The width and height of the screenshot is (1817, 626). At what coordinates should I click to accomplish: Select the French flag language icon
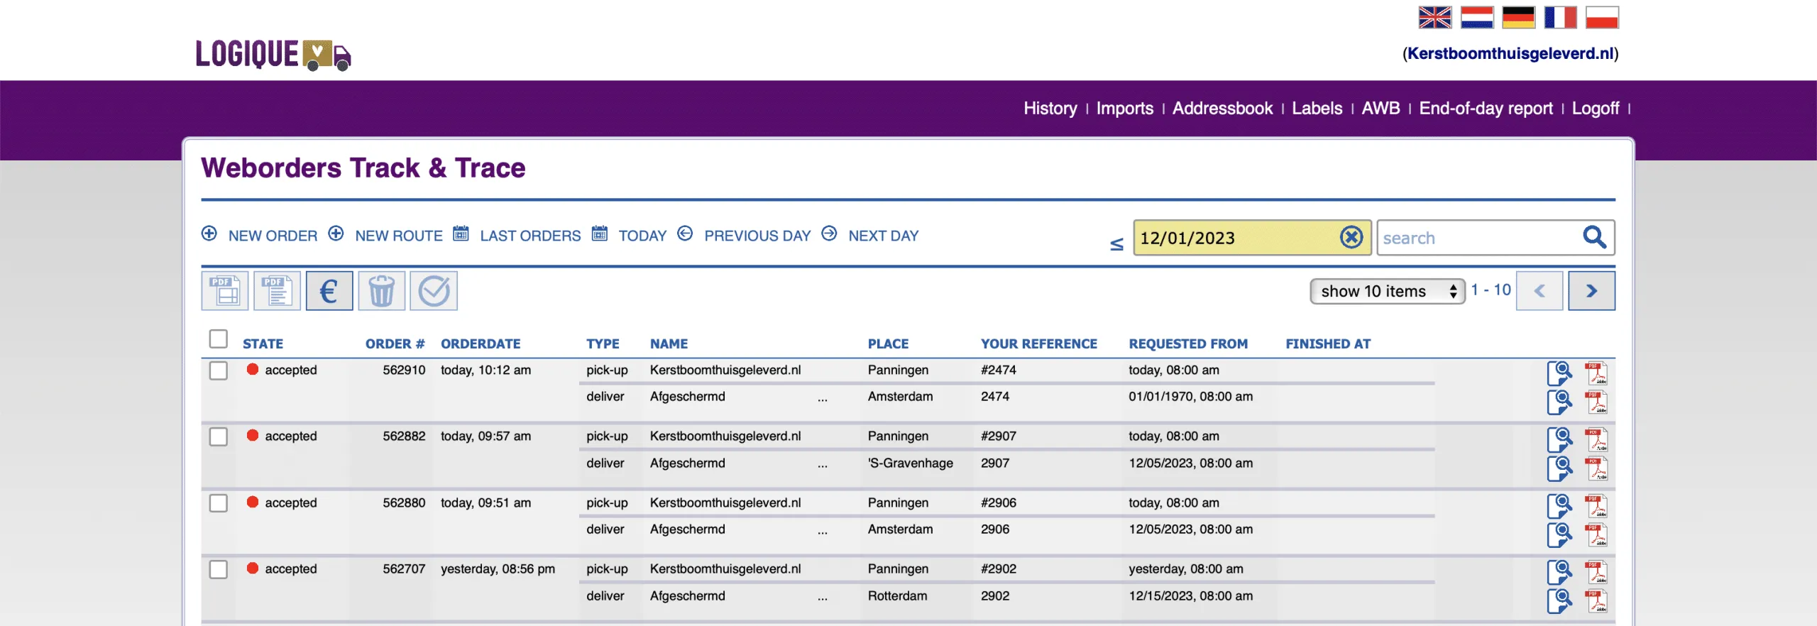coord(1560,17)
